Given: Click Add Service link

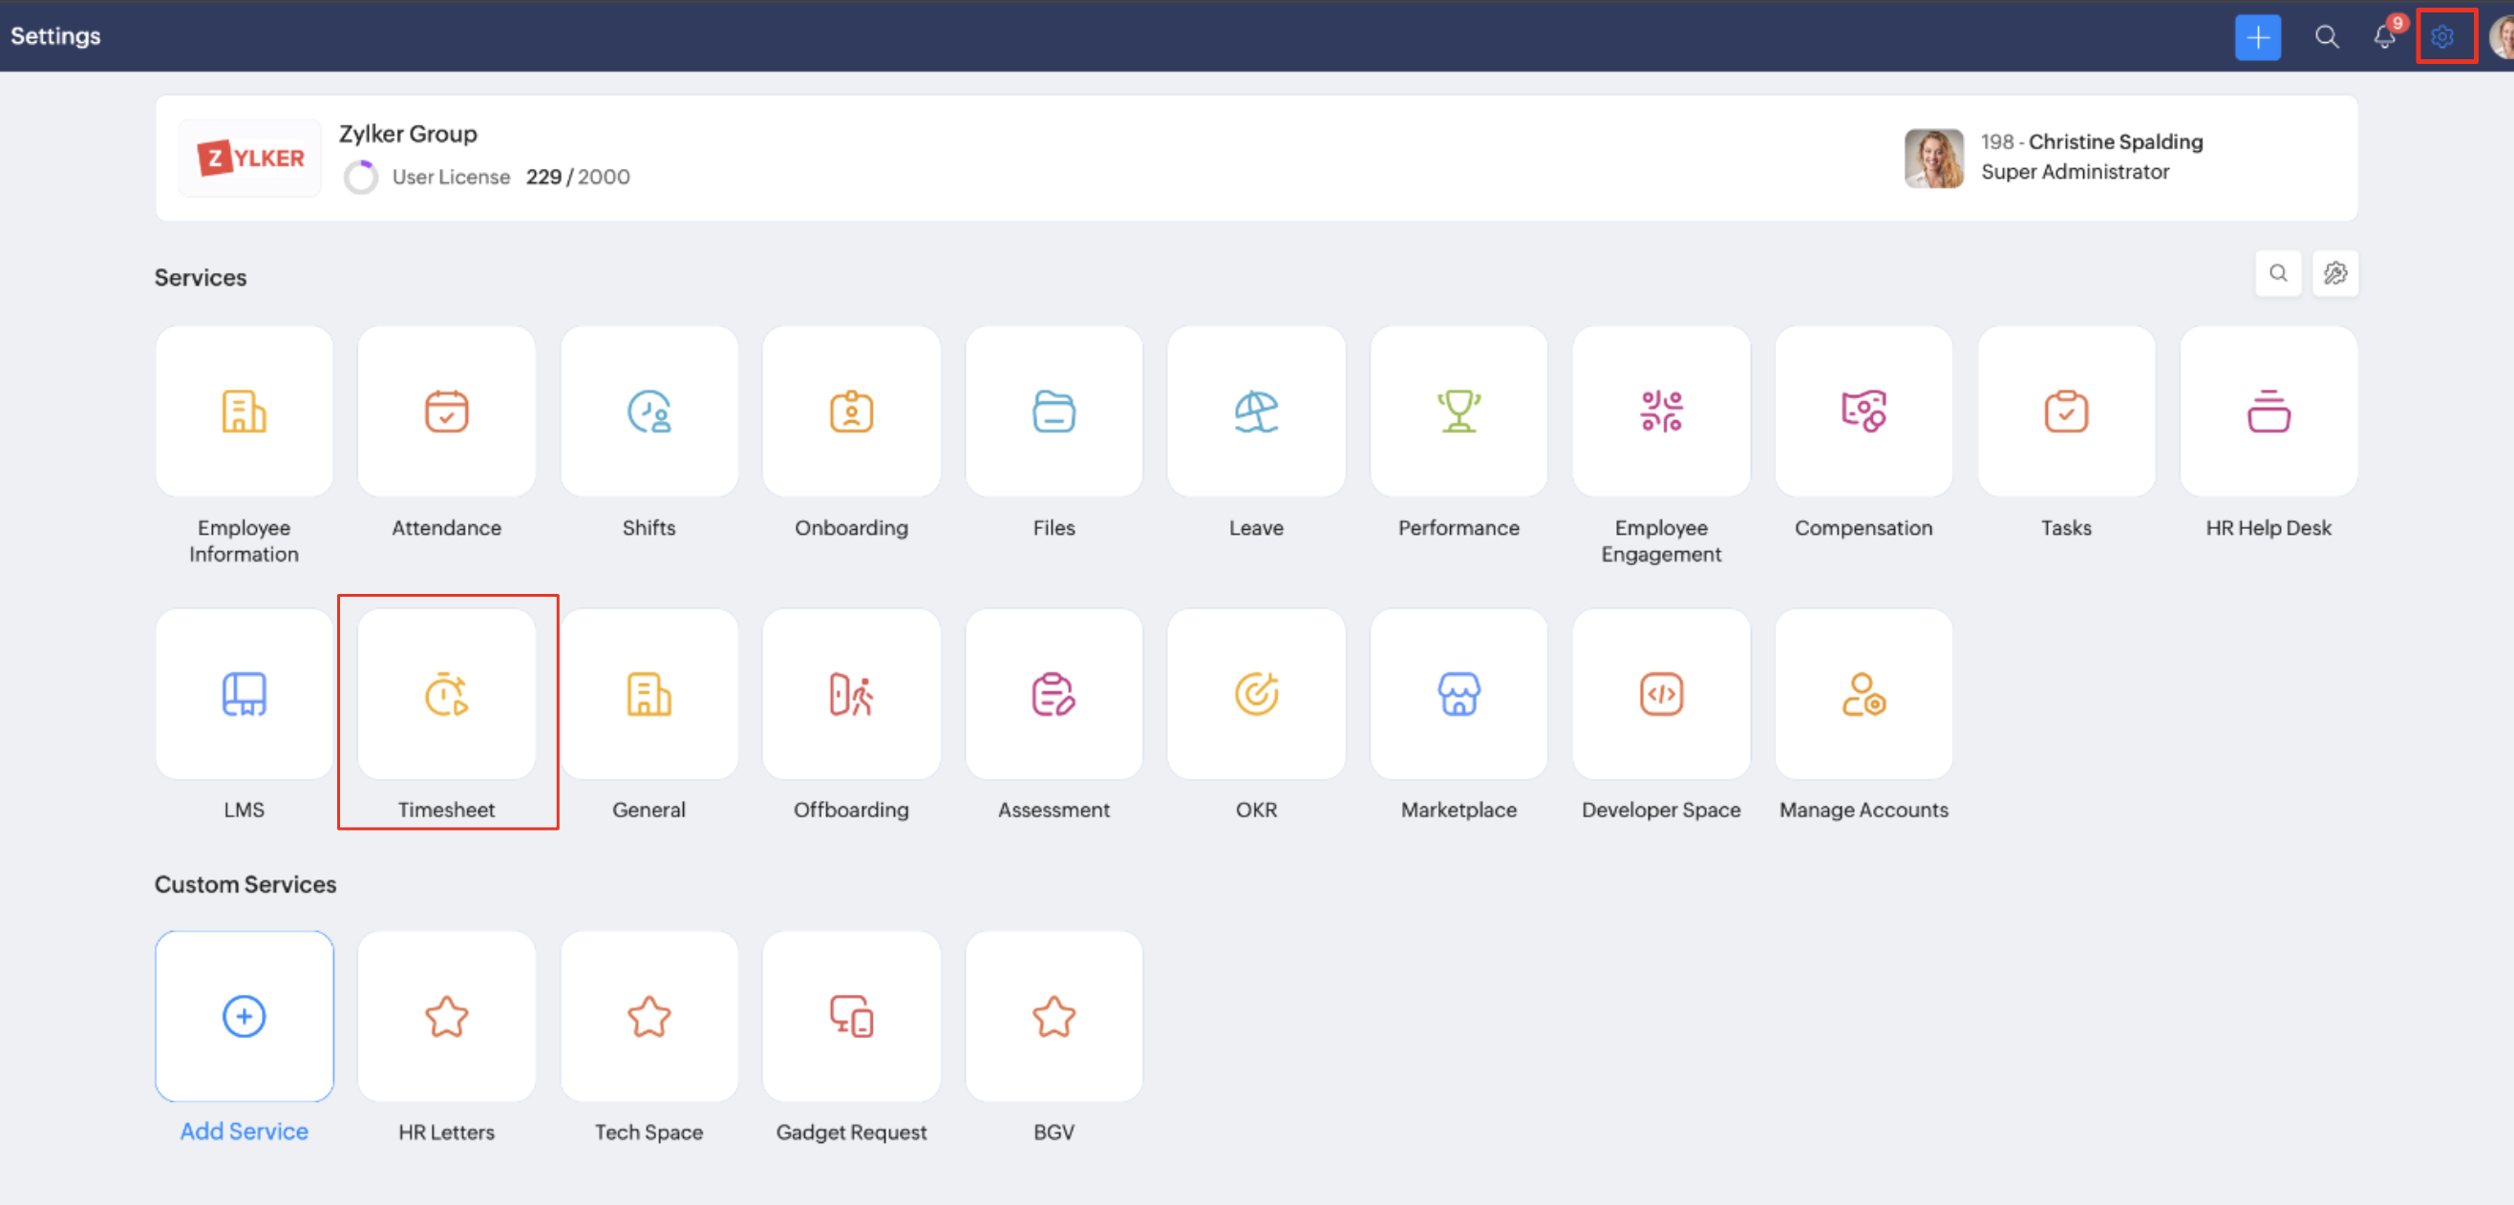Looking at the screenshot, I should click(x=244, y=1131).
